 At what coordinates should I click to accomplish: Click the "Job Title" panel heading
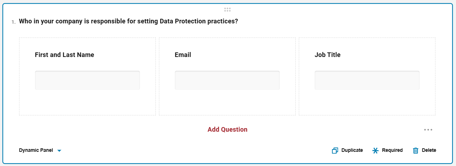coord(327,55)
